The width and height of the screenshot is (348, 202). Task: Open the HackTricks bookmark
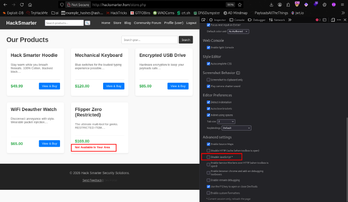[117, 13]
